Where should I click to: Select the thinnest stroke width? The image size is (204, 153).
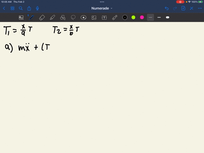(150, 17)
